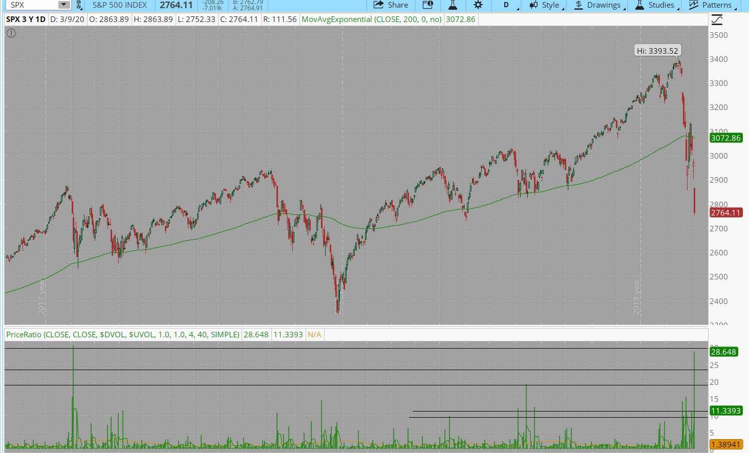Click the flask icon in the toolbar

(x=453, y=5)
